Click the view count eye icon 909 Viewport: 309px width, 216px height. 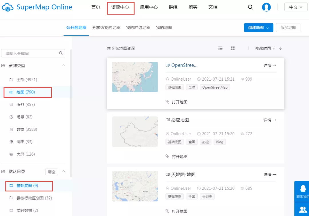pos(242,79)
